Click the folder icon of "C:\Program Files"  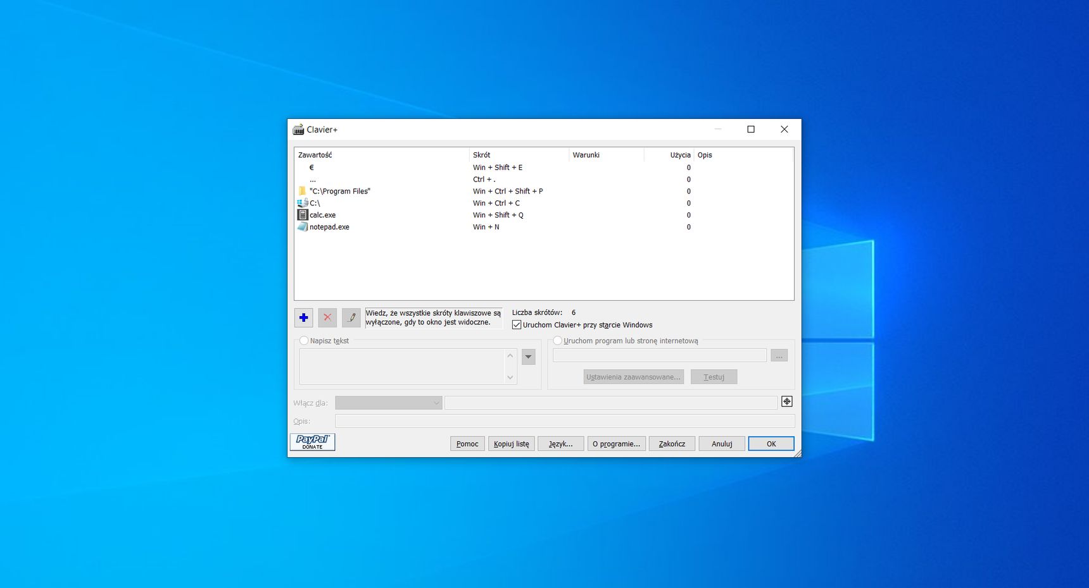pyautogui.click(x=302, y=191)
